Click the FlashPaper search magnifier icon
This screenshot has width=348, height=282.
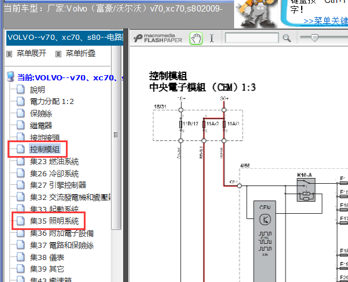click(287, 38)
